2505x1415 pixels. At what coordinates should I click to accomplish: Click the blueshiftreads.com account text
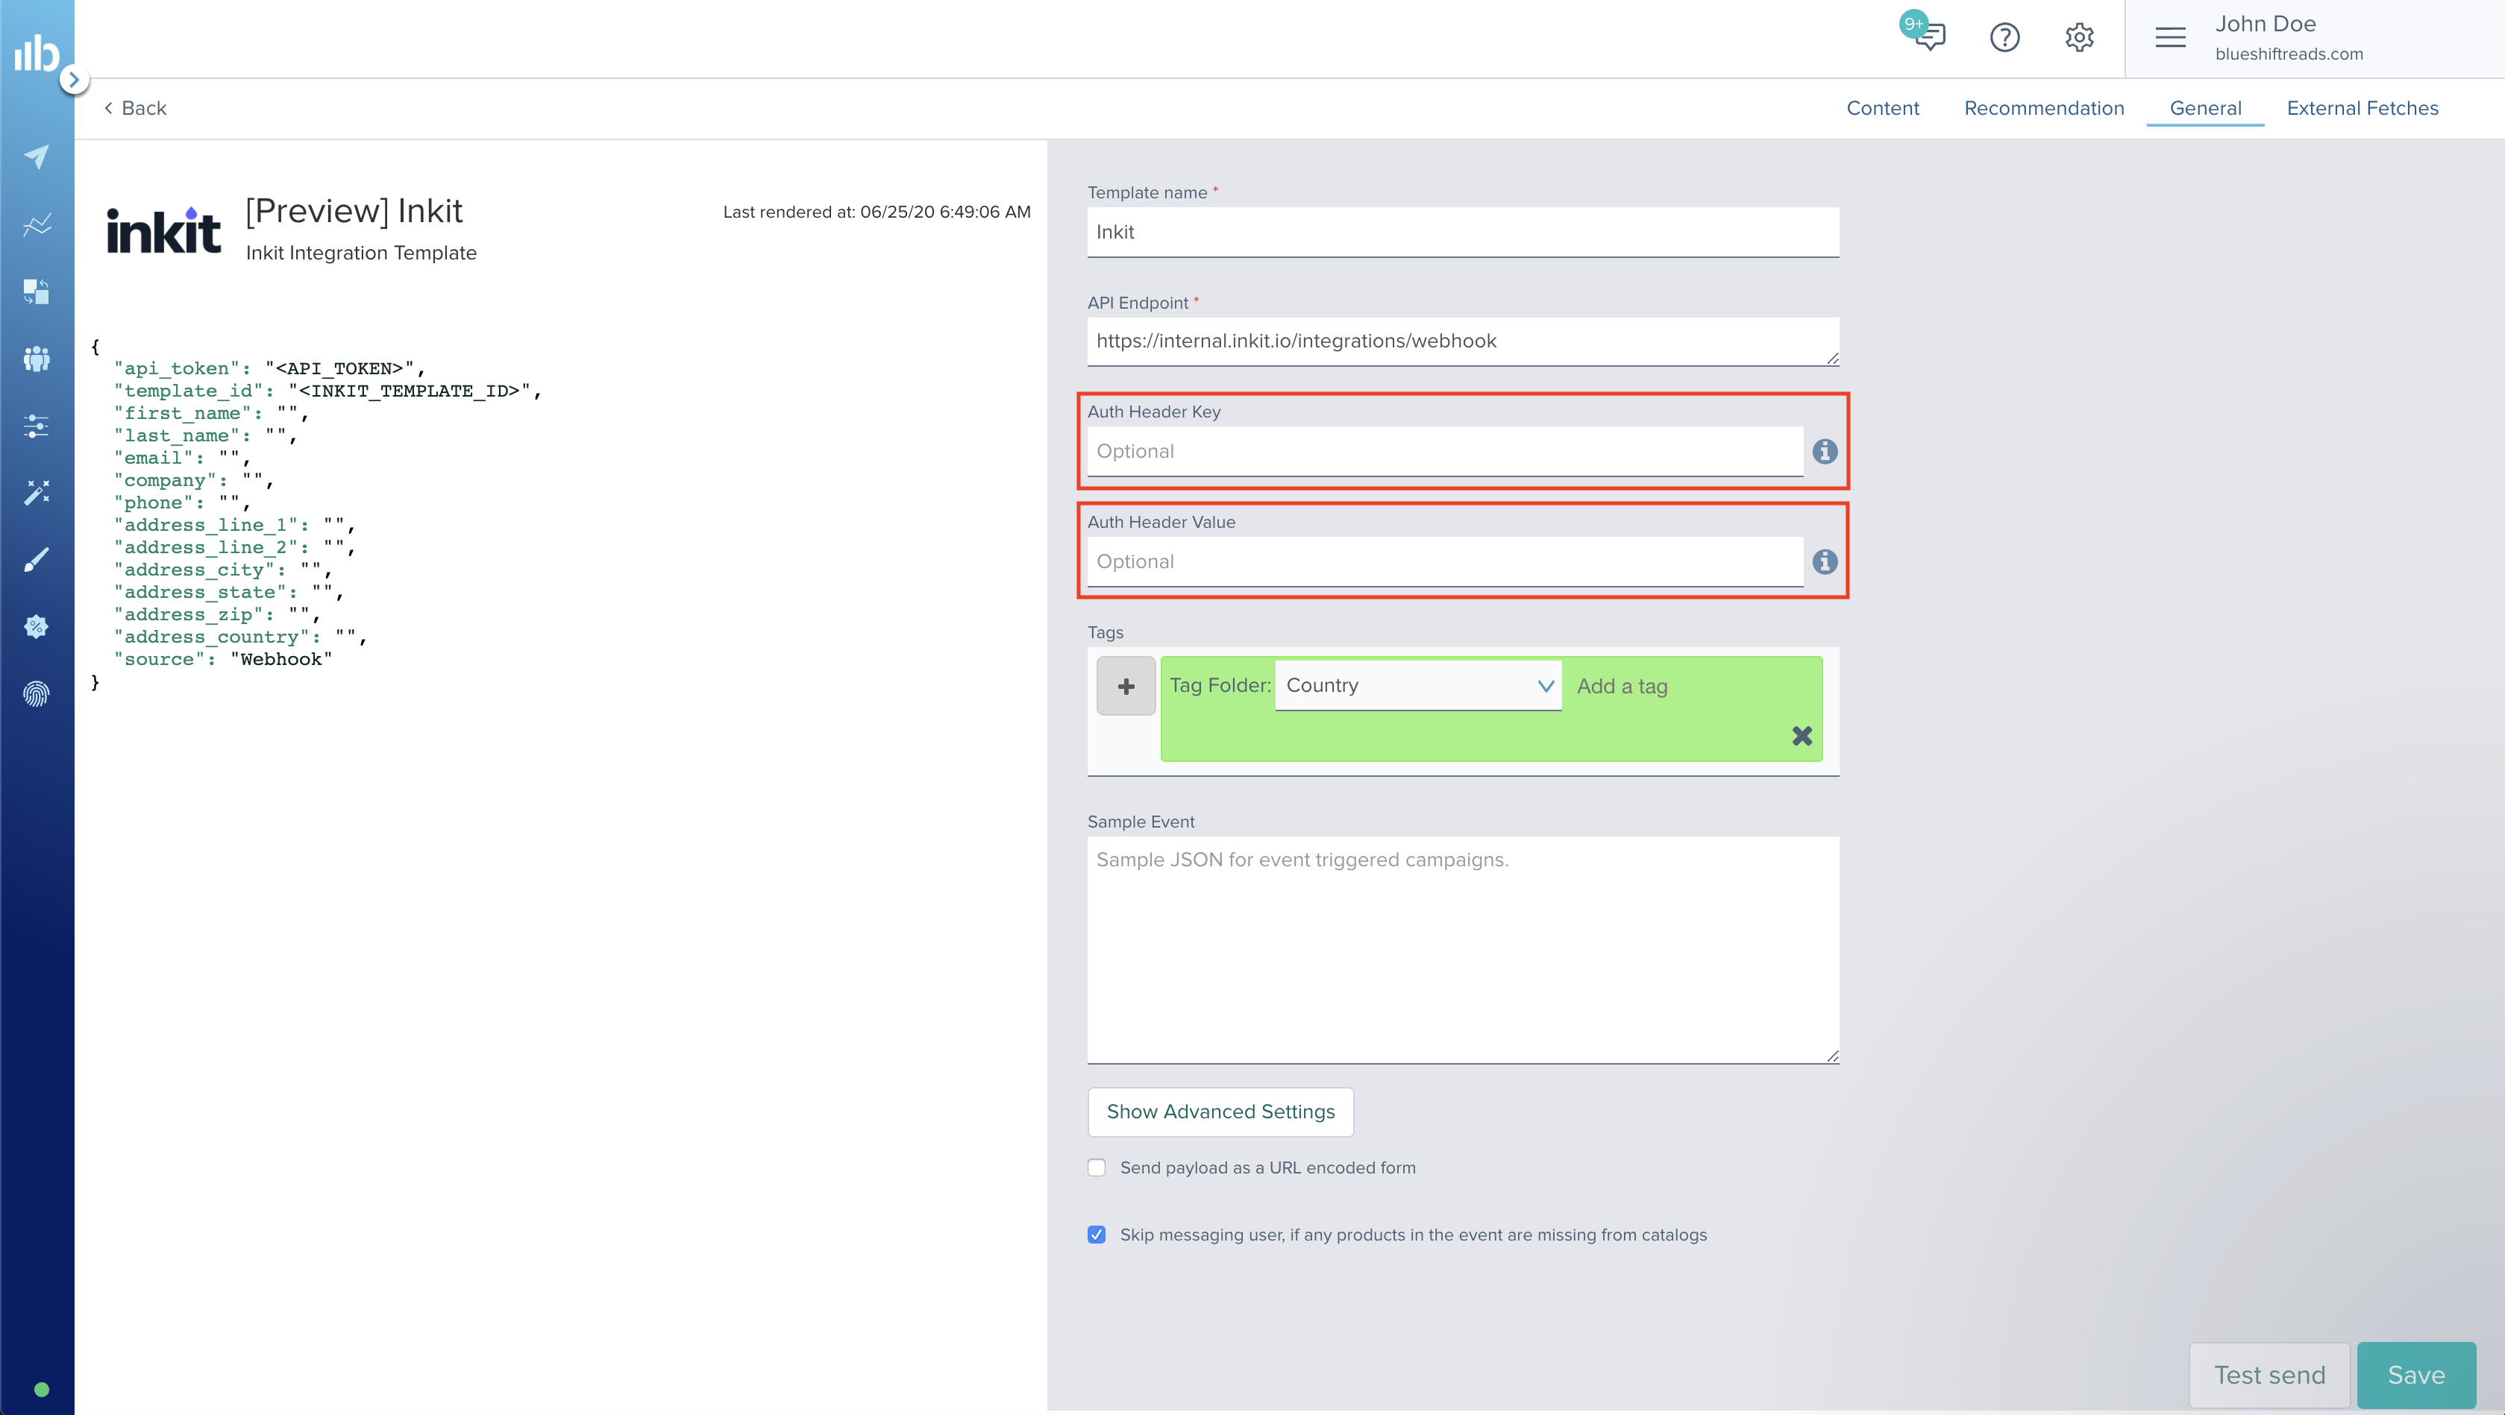[x=2288, y=54]
